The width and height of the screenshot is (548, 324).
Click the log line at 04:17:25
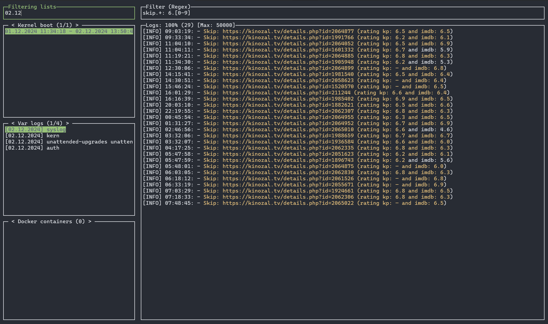(x=298, y=148)
